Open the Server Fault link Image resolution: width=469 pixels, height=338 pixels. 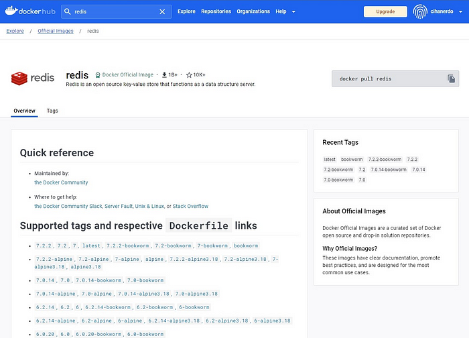click(x=119, y=206)
